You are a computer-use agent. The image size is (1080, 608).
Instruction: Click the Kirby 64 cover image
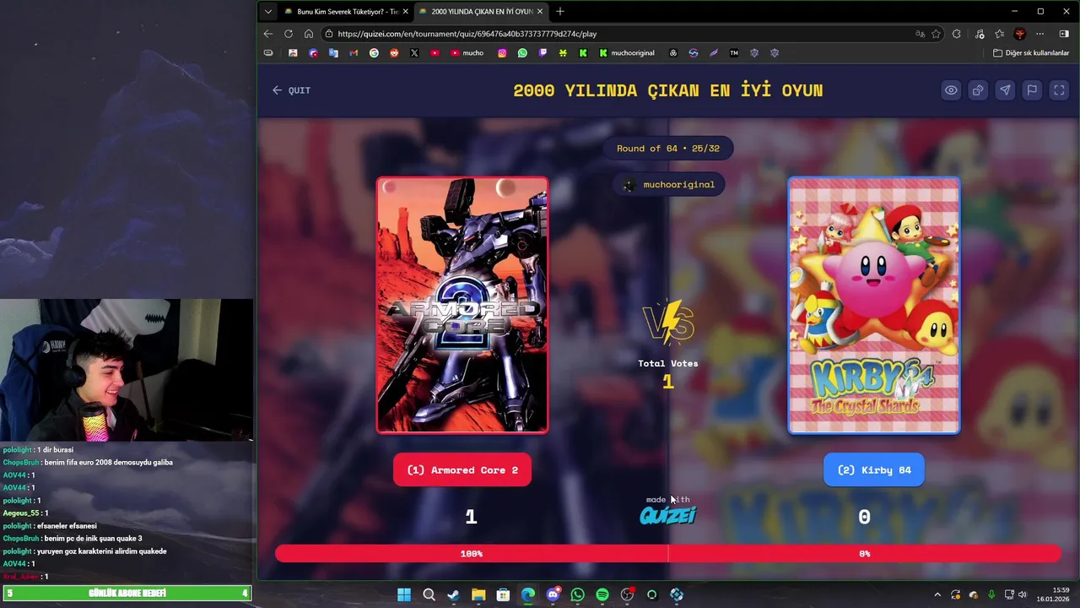pos(874,305)
